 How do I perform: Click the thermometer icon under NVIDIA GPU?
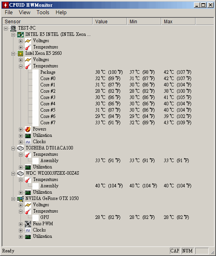[28, 211]
